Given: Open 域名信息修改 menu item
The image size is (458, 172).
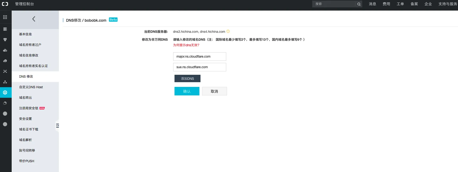Looking at the screenshot, I should click(x=35, y=55).
